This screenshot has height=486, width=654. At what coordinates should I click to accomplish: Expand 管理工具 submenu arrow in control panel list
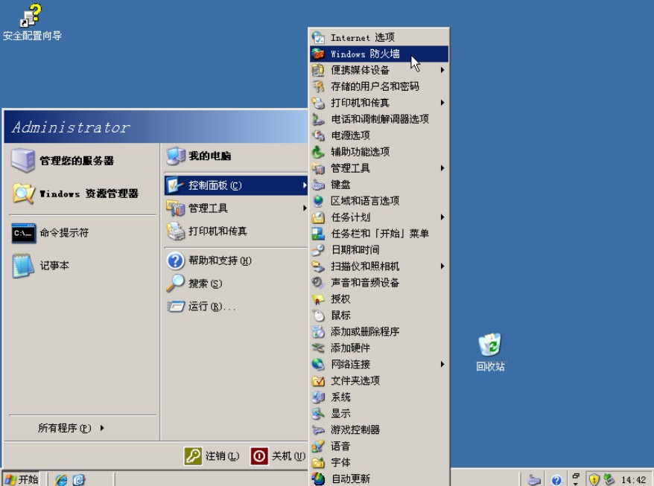(442, 168)
